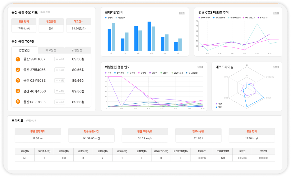This screenshot has width=291, height=177.
Task: Toggle the 81나0411 line in CO2 legend
Action: pos(263,18)
